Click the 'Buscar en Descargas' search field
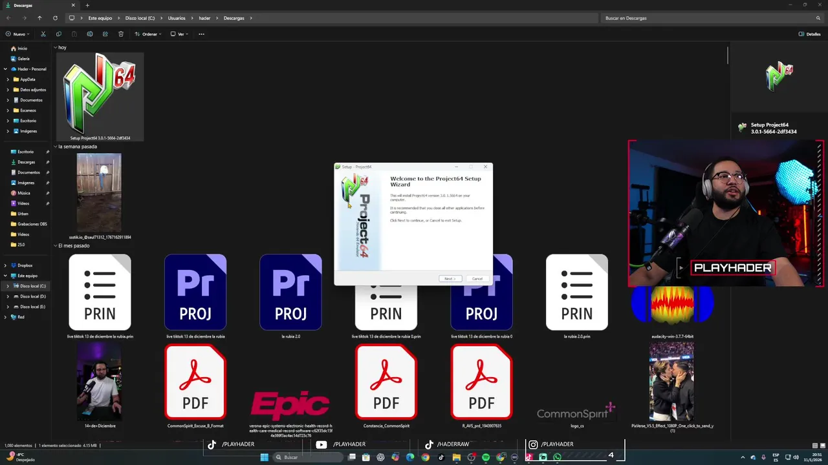This screenshot has width=828, height=465. pyautogui.click(x=710, y=18)
